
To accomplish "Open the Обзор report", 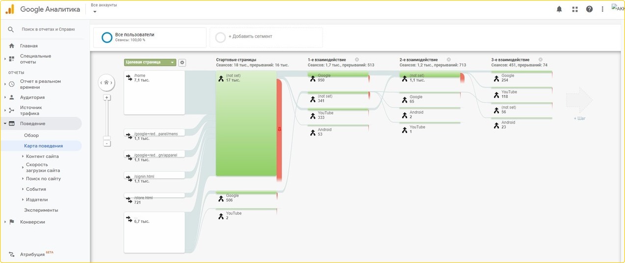I will point(31,135).
